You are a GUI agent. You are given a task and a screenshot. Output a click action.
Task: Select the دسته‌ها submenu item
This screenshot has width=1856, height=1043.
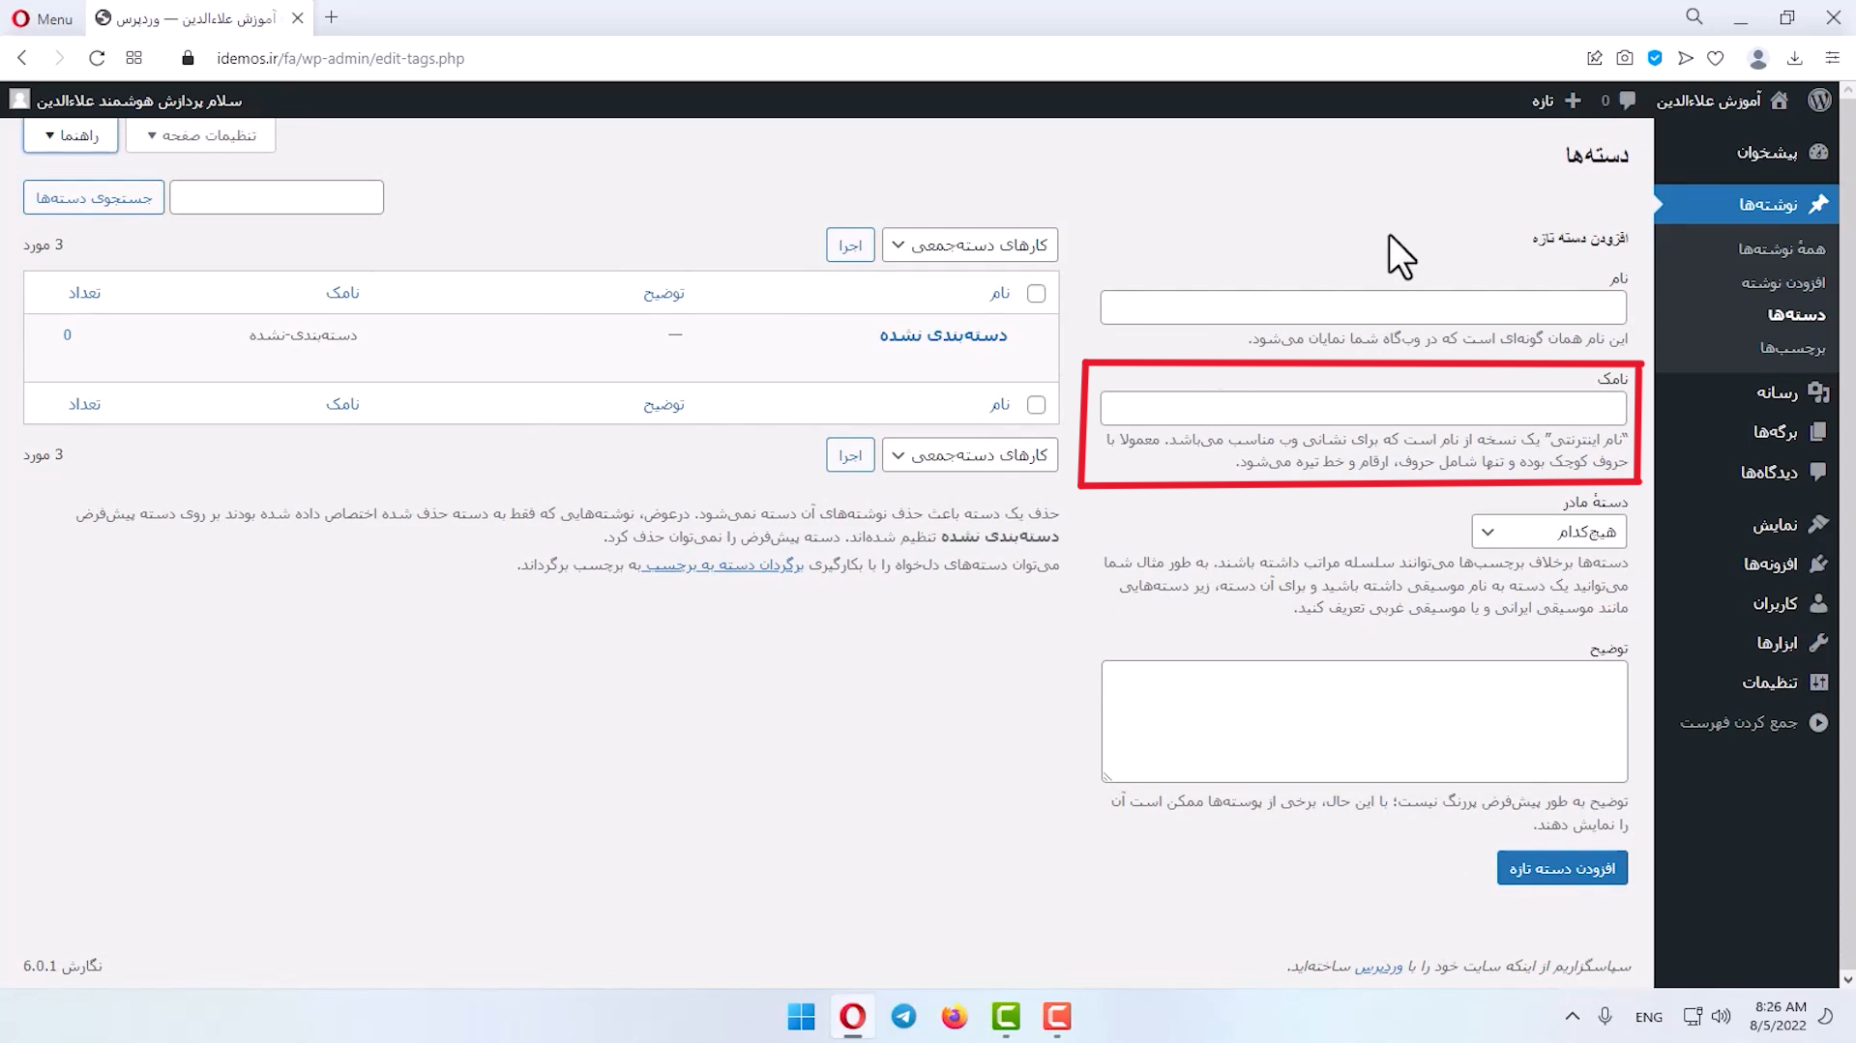1796,314
